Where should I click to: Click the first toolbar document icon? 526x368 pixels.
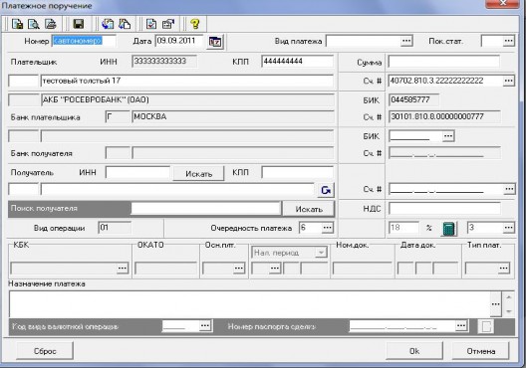point(18,24)
